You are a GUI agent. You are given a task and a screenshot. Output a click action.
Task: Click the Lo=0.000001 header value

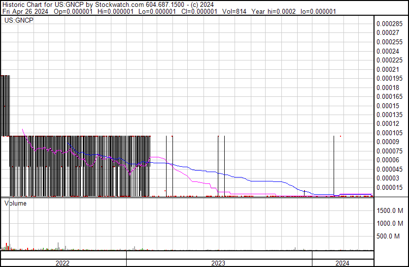tap(157, 11)
